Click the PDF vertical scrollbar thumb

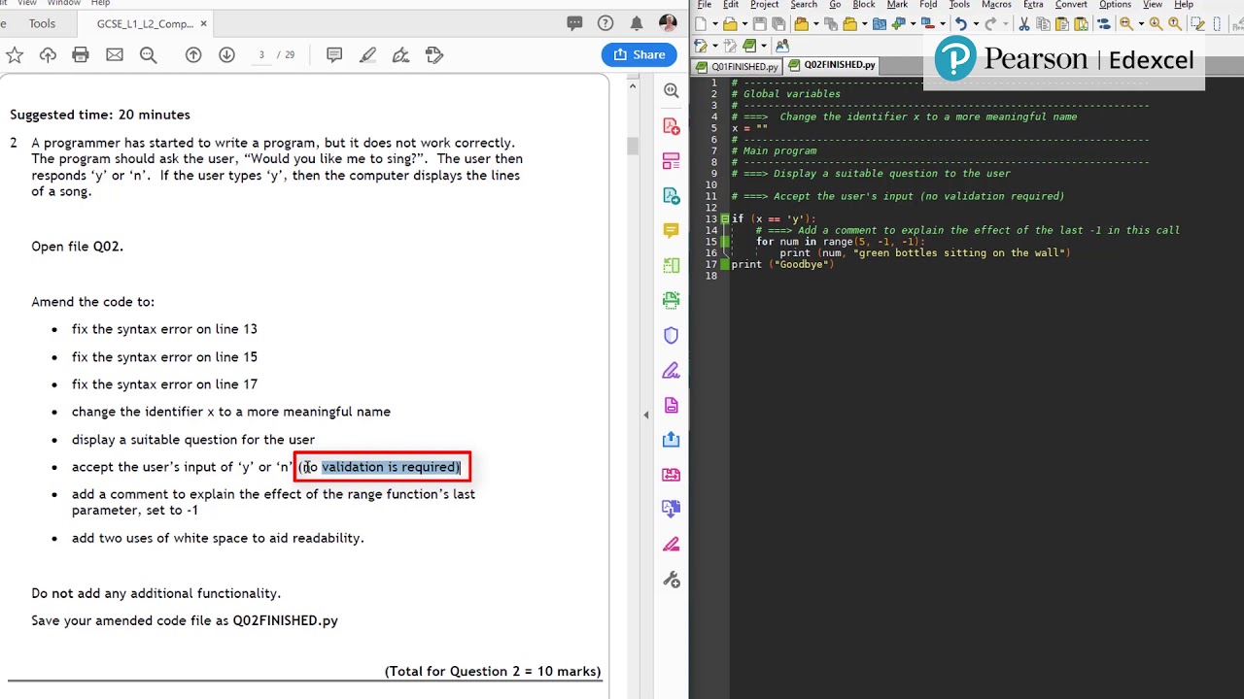(633, 146)
